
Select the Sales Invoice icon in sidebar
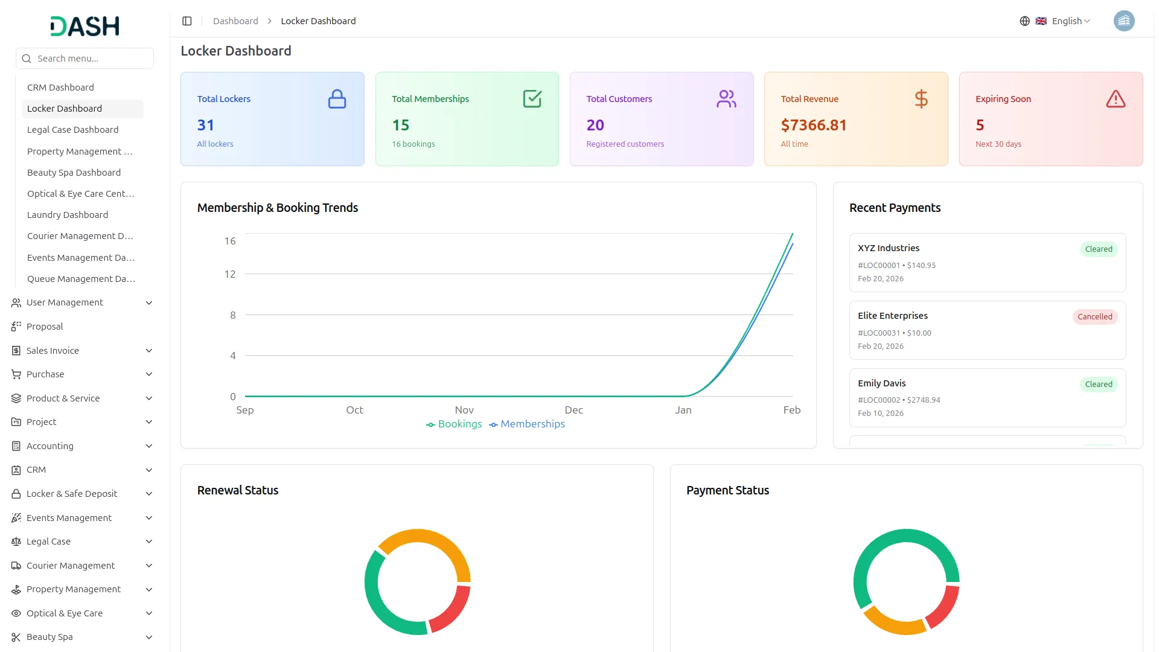point(16,350)
